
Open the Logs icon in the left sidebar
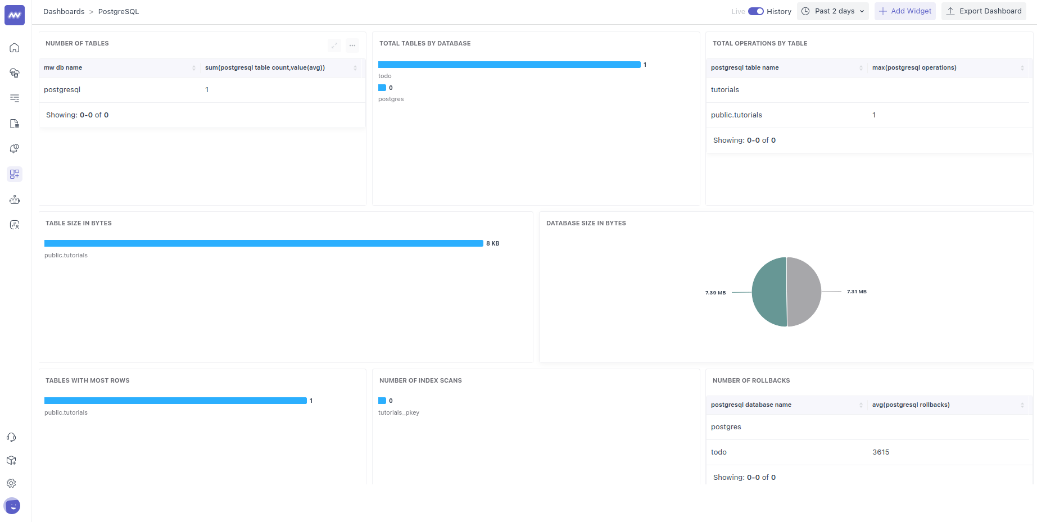click(14, 98)
